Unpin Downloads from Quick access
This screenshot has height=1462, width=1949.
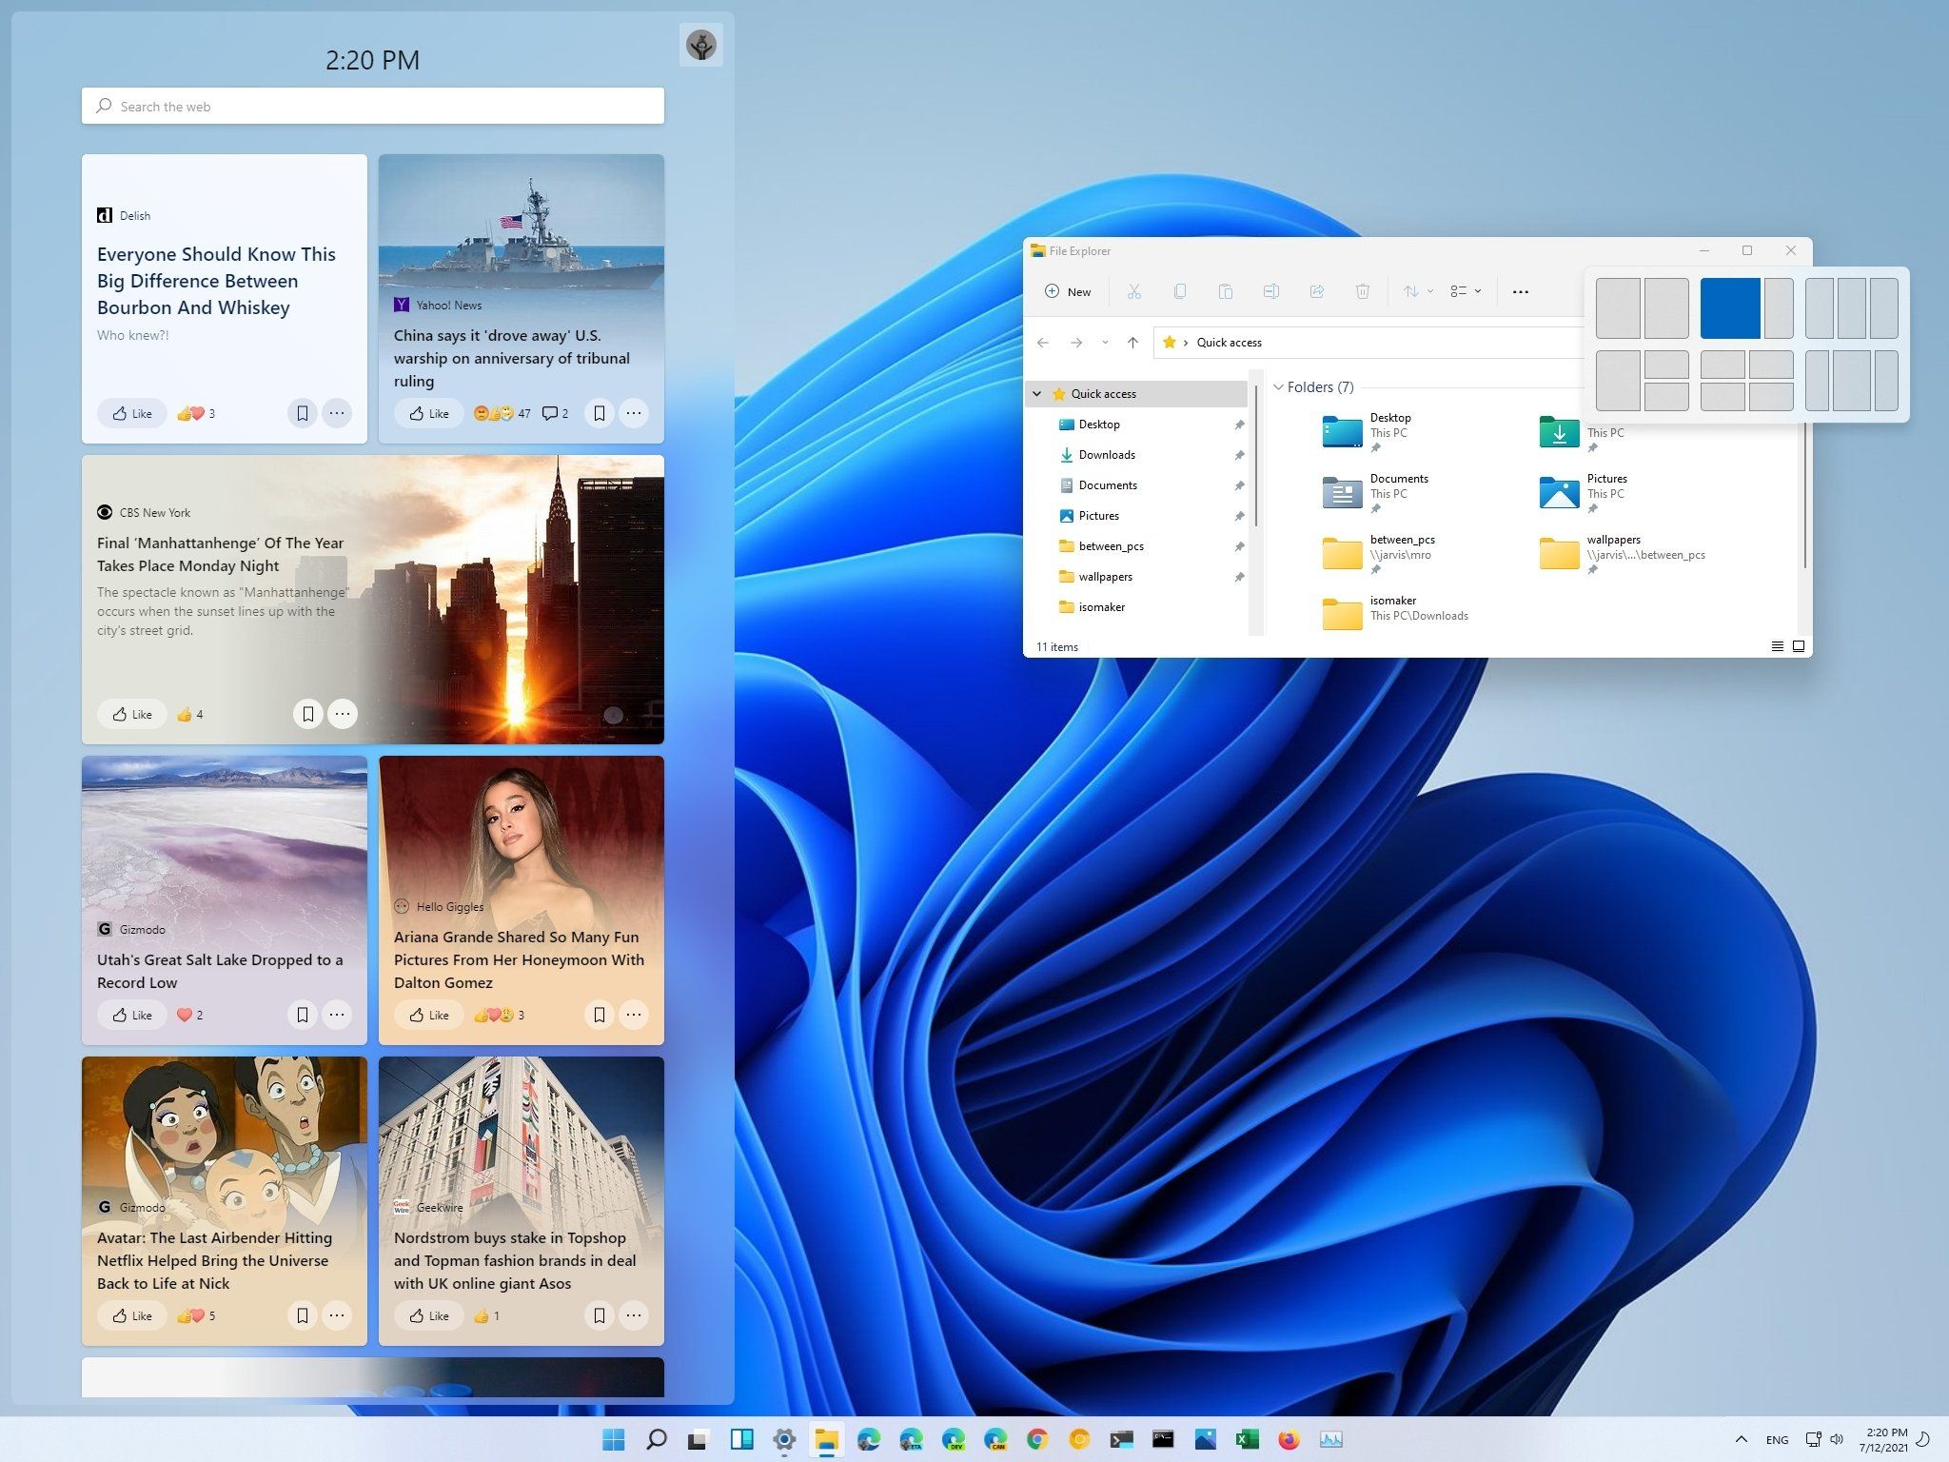(x=1239, y=455)
